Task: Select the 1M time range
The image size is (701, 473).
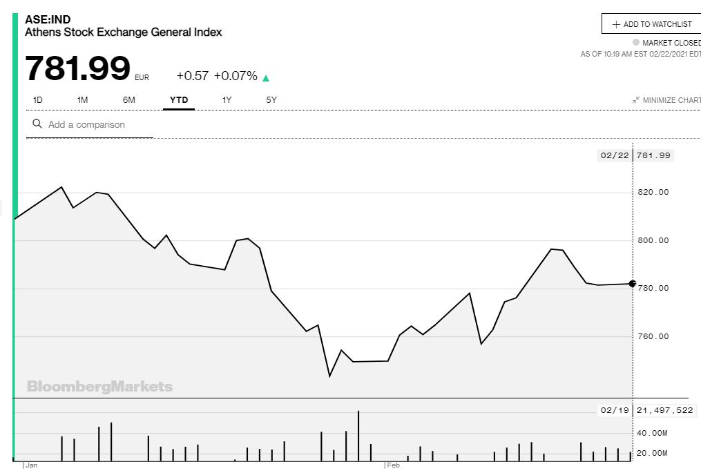Action: [82, 100]
